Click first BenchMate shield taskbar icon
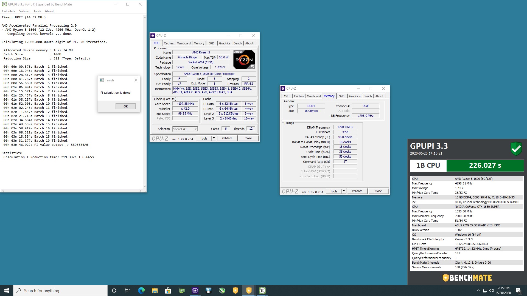Screen dimensions: 527x296 click(235, 291)
